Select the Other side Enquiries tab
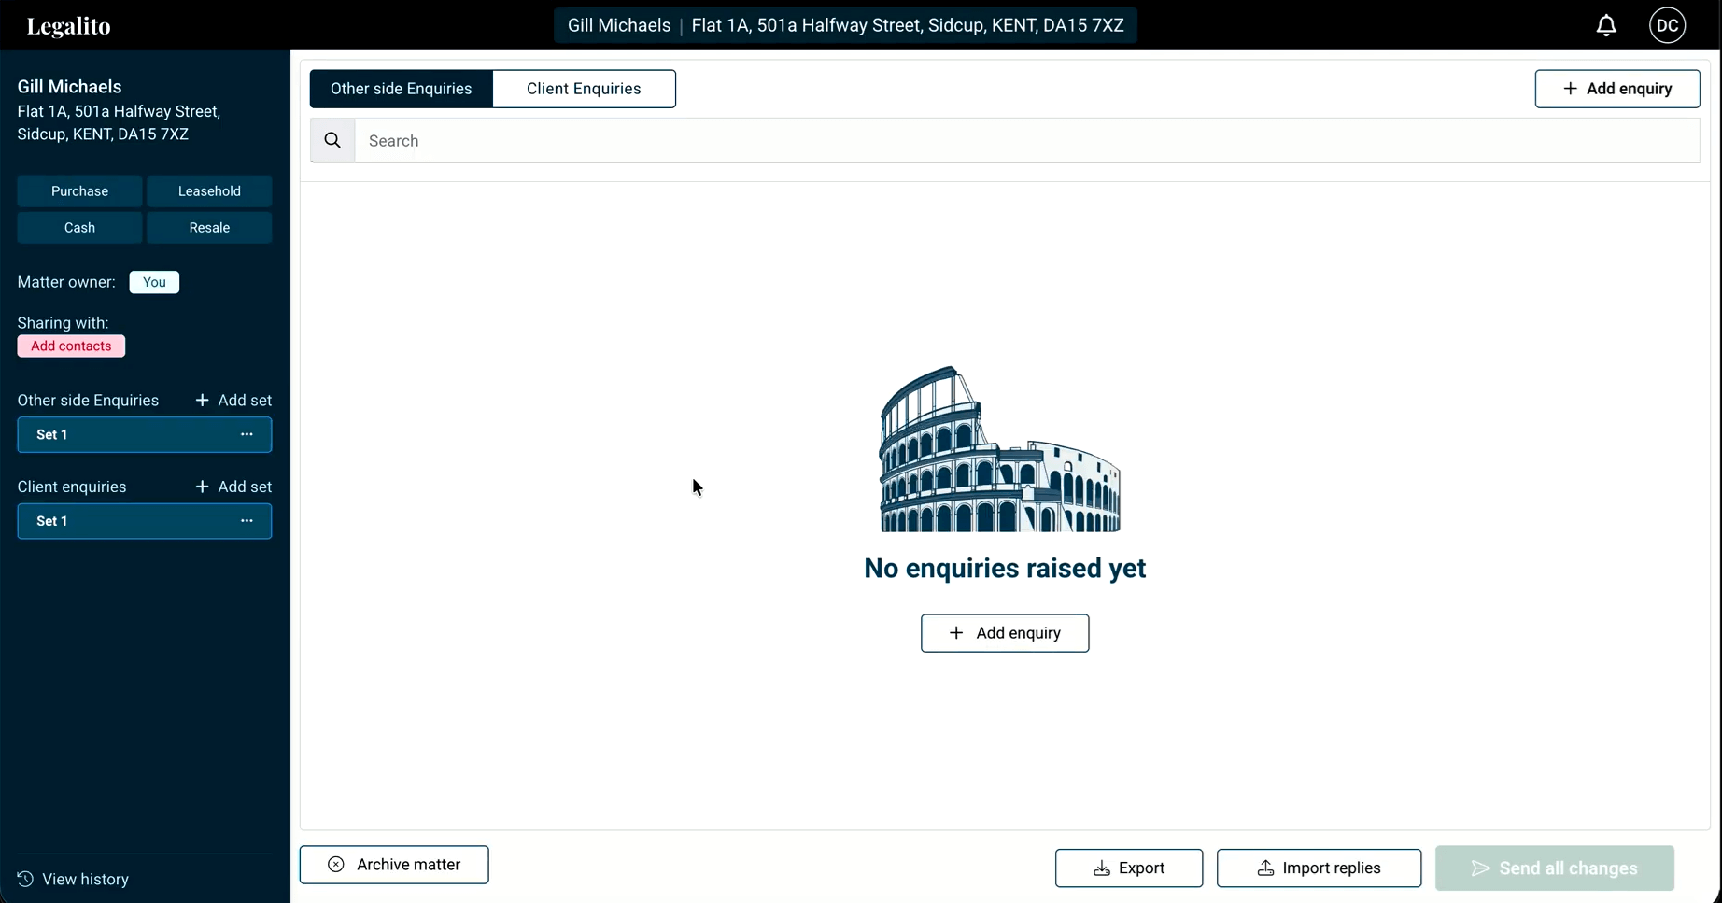 coord(402,89)
